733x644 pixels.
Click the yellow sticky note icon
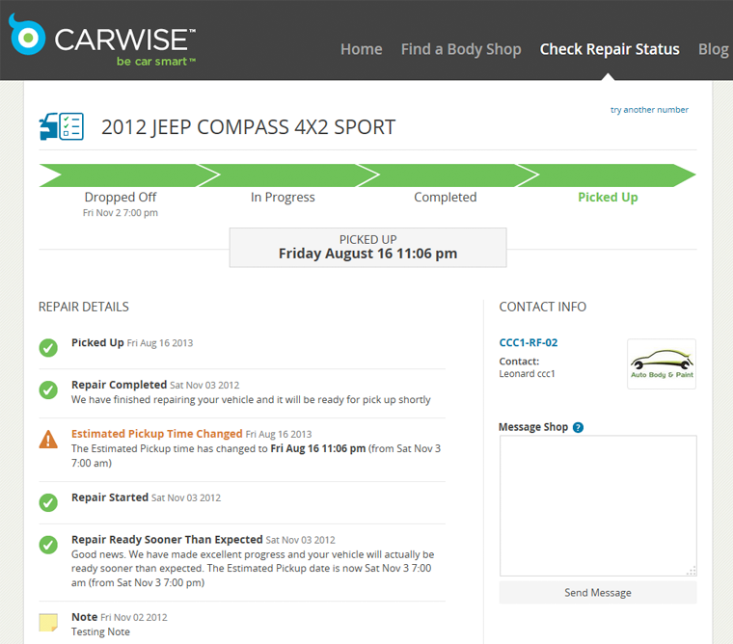tap(48, 623)
